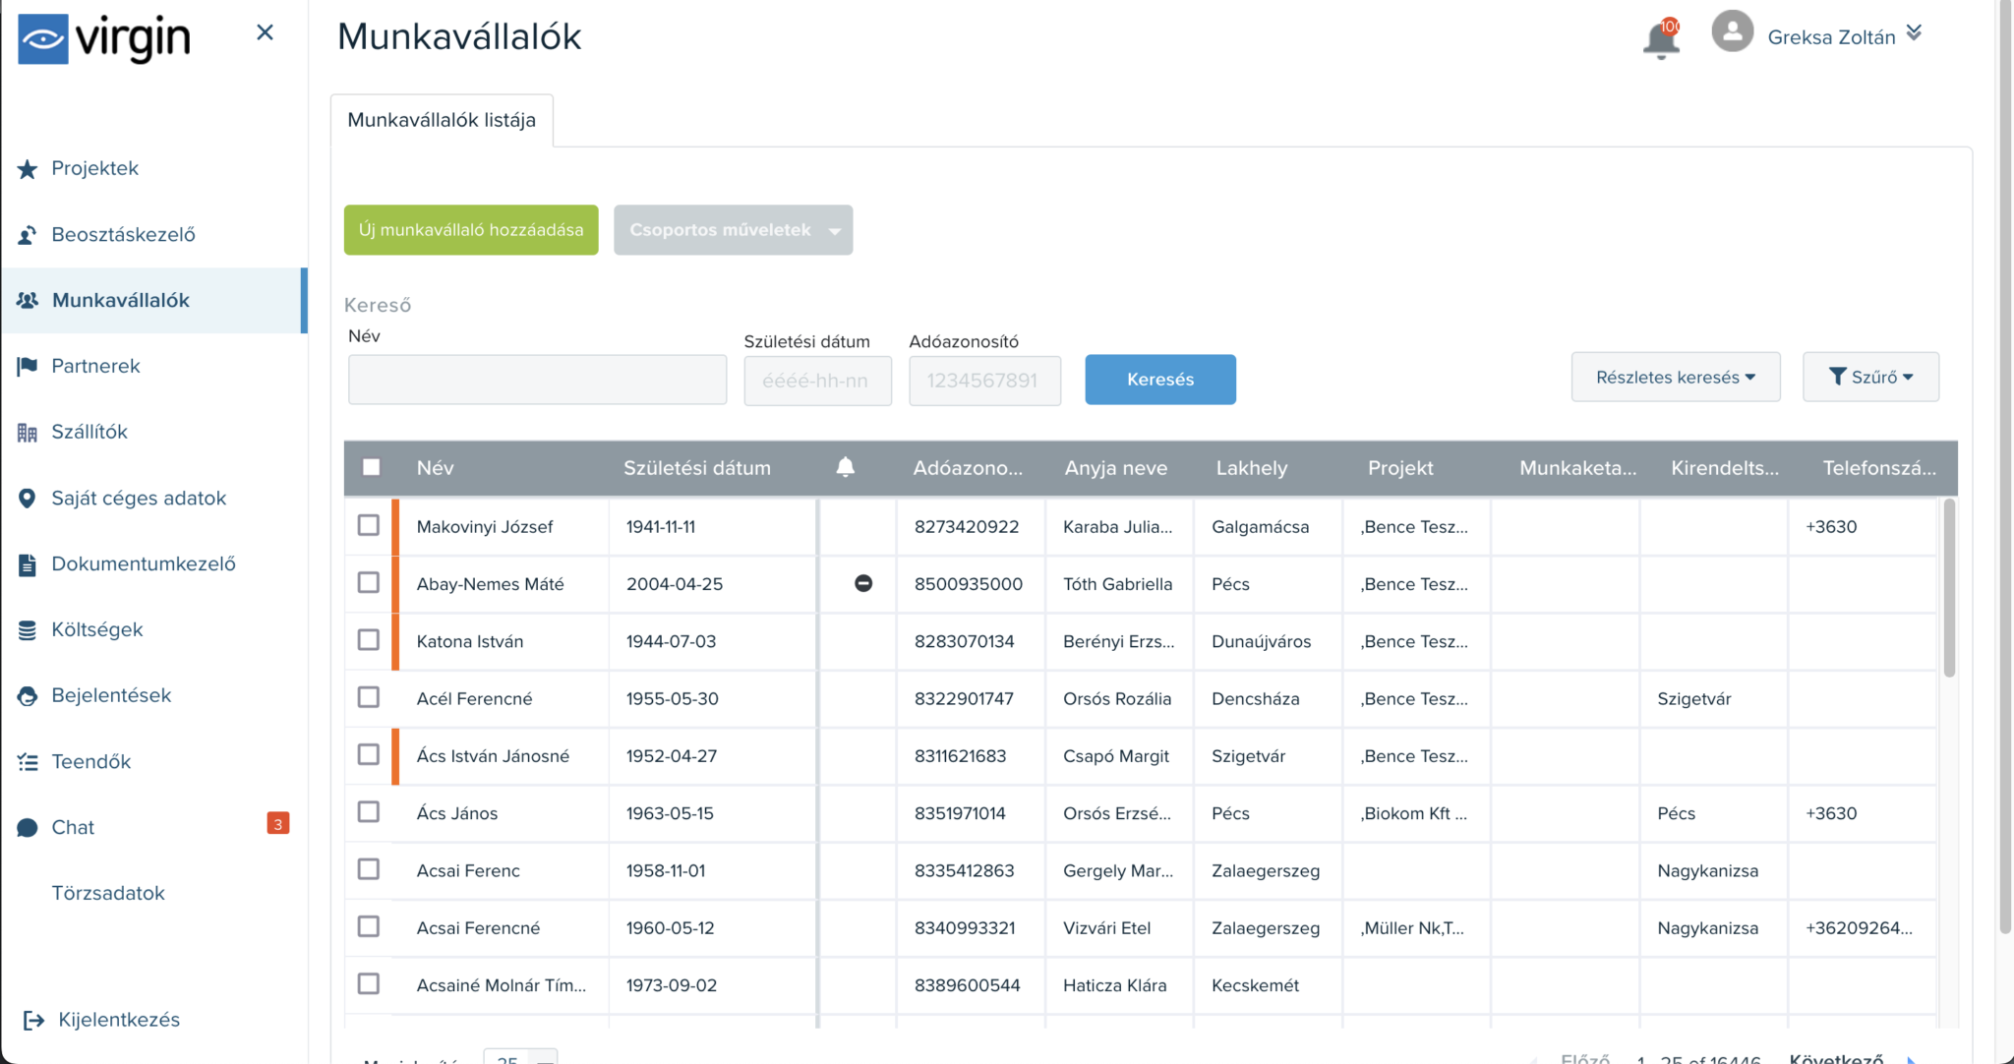
Task: Click the Chat unread badge showing 3
Action: pos(278,824)
